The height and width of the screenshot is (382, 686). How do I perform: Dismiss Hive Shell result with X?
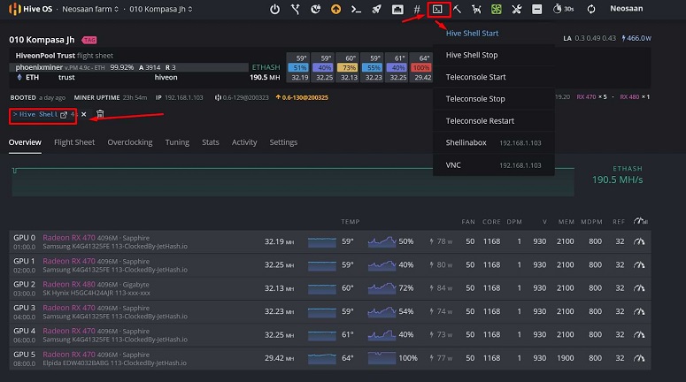point(84,114)
